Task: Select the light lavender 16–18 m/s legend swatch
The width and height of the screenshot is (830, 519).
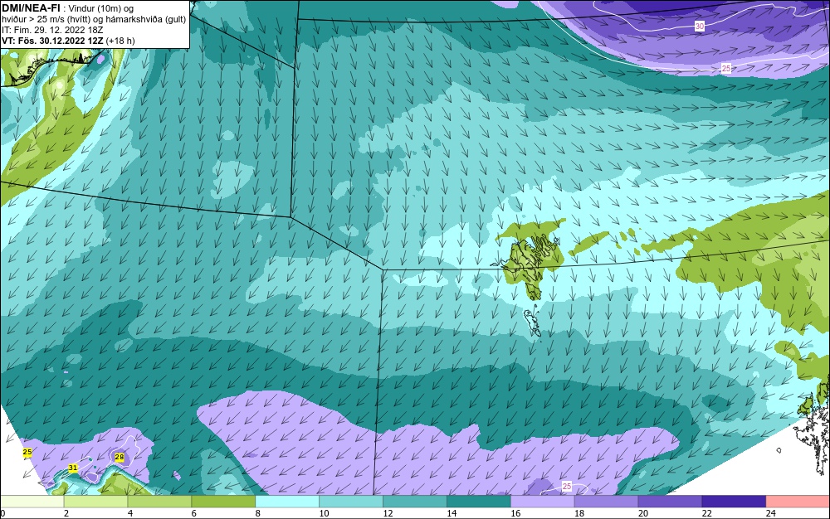Action: [x=543, y=502]
